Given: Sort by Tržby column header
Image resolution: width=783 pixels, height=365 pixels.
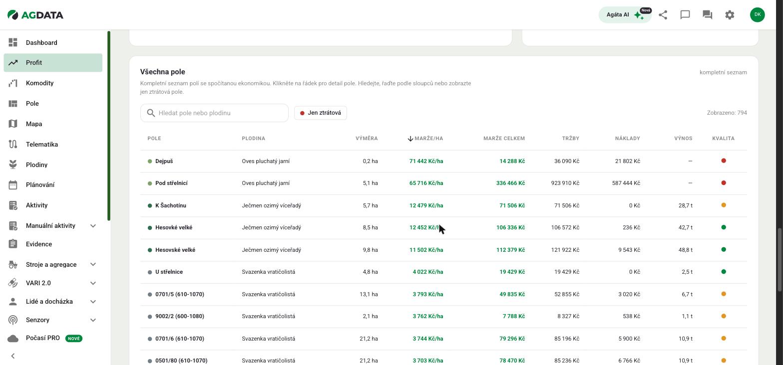Looking at the screenshot, I should tap(570, 139).
